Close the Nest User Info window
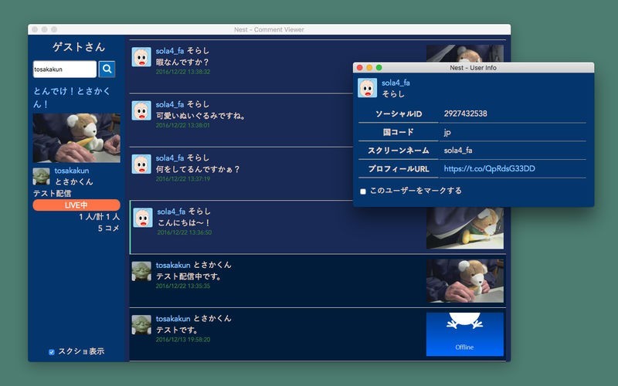 coord(360,68)
